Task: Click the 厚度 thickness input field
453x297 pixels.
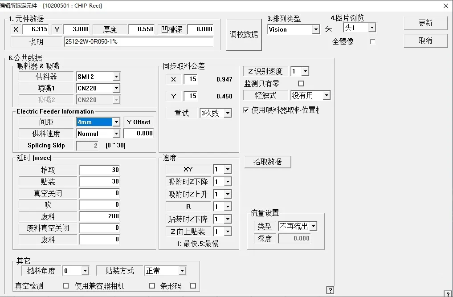Action: [x=142, y=29]
